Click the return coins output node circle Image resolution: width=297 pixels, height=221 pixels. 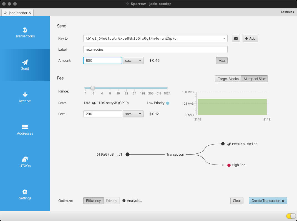[223, 144]
